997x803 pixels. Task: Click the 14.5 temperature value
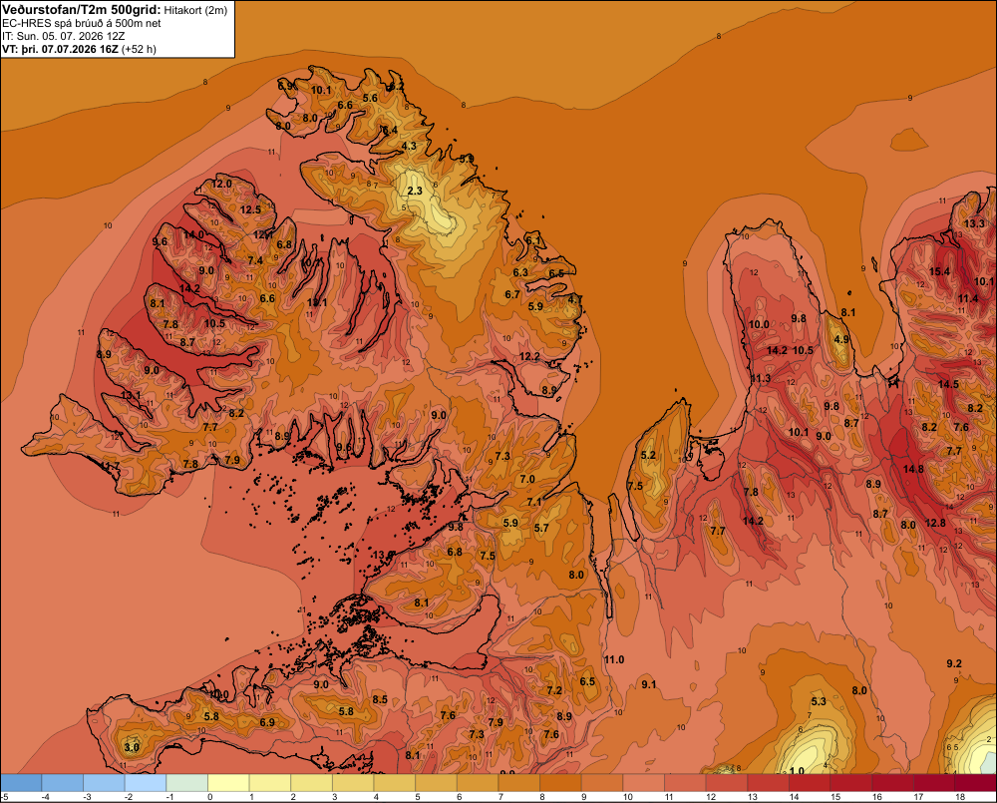click(948, 384)
